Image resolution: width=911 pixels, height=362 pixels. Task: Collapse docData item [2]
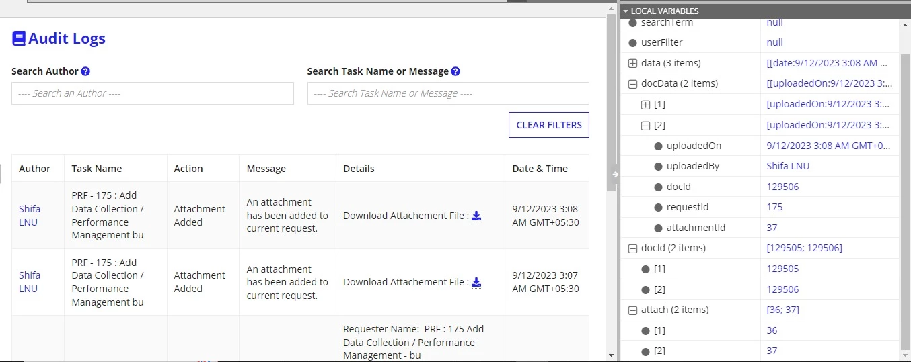coord(645,125)
